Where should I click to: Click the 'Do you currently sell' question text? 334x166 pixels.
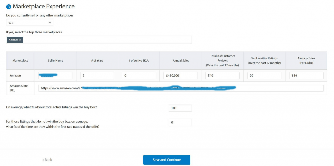click(40, 15)
